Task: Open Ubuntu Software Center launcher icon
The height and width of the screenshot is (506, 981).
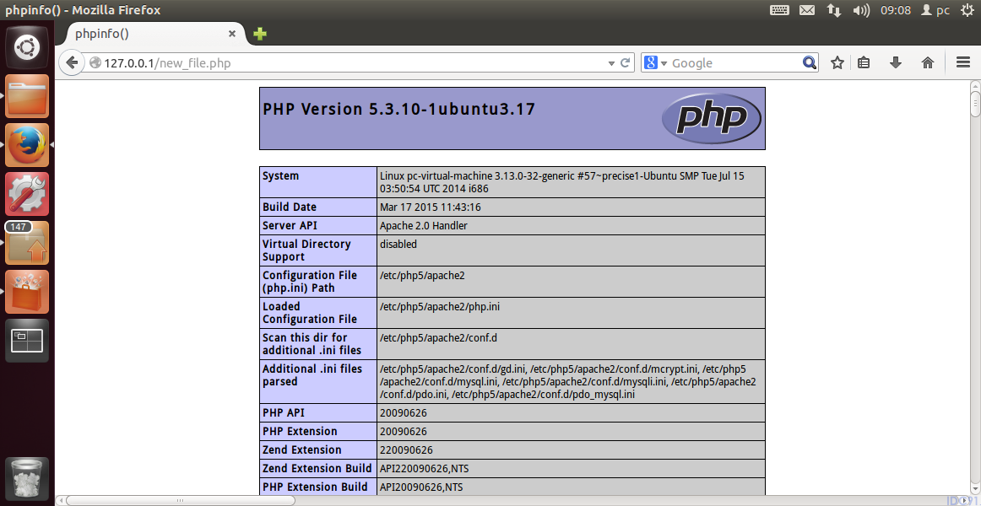Action: click(x=27, y=292)
